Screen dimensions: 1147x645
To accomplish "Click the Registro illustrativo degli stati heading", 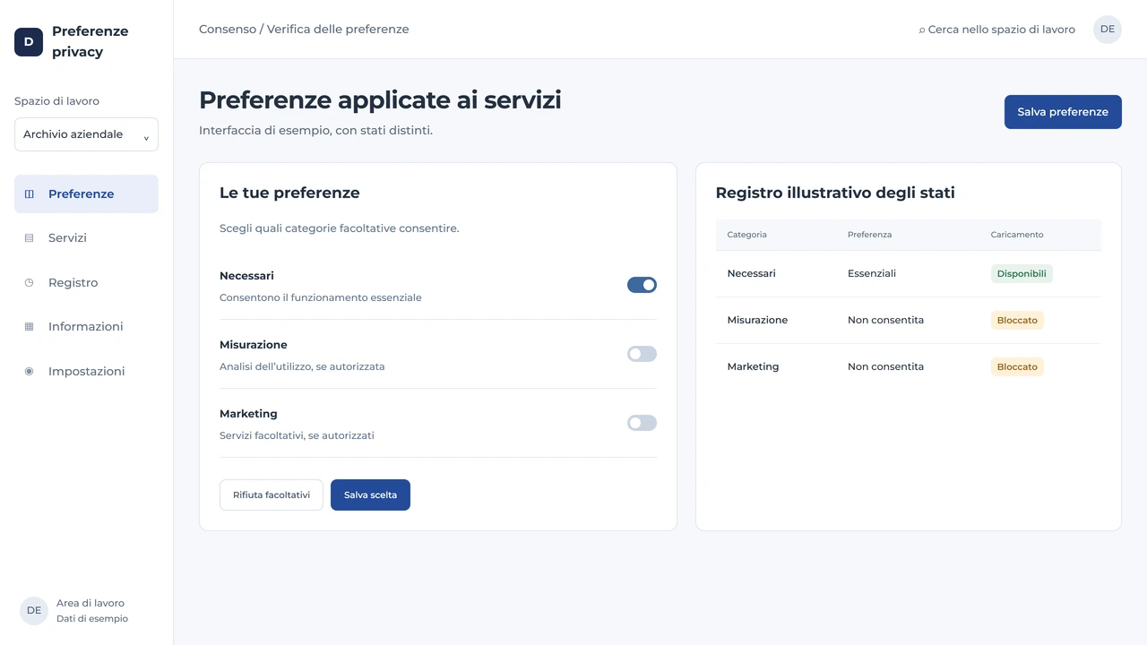I will (835, 193).
